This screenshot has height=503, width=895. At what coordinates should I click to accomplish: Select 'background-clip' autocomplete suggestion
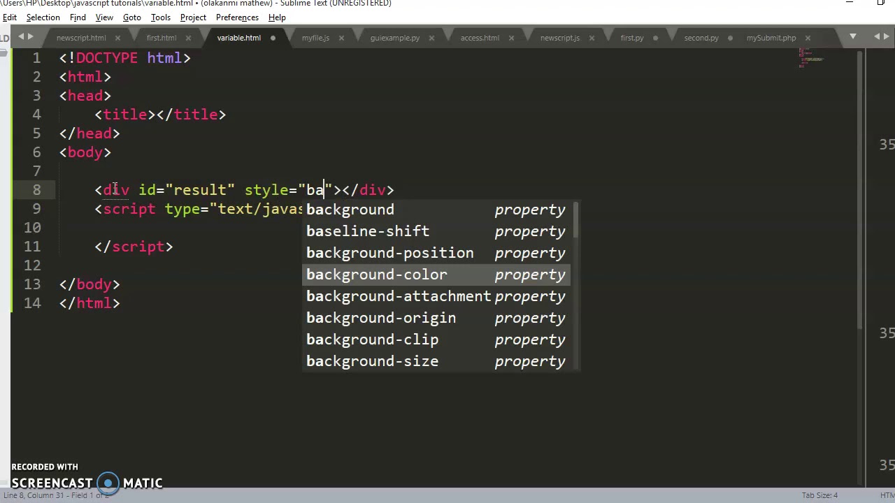(437, 340)
